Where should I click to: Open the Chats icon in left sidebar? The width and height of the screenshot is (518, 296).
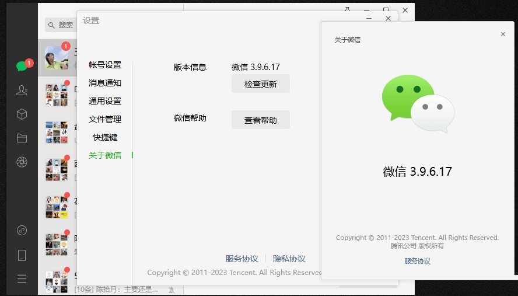[x=22, y=66]
